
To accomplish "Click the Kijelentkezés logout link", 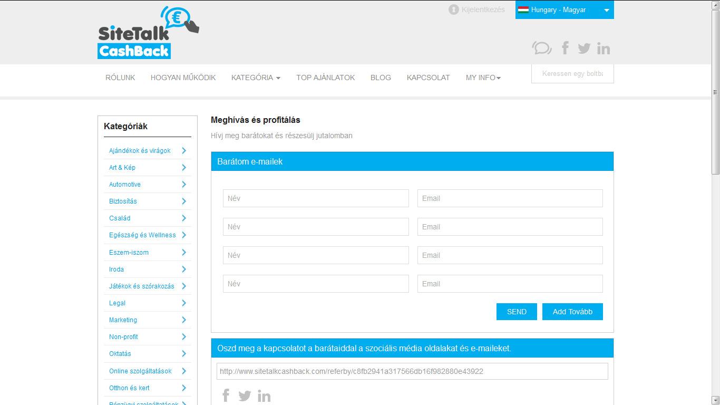I will click(483, 9).
